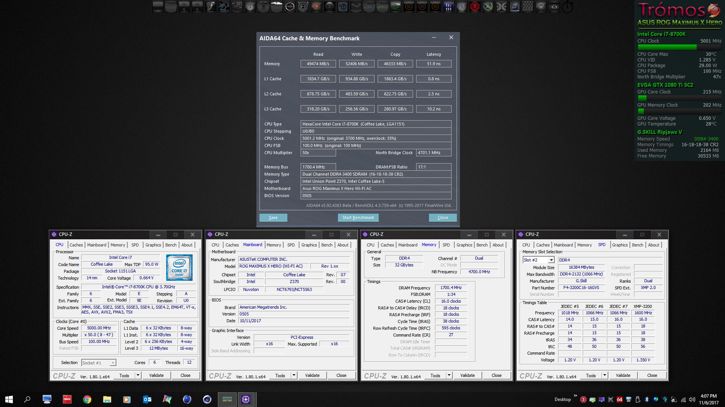Click Close in CPU-Z SPD window
This screenshot has width=725, height=407.
pyautogui.click(x=652, y=375)
